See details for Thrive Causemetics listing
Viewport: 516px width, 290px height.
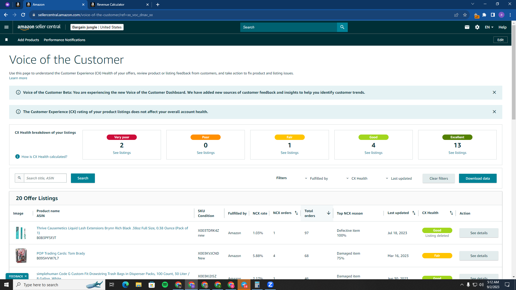click(x=479, y=233)
